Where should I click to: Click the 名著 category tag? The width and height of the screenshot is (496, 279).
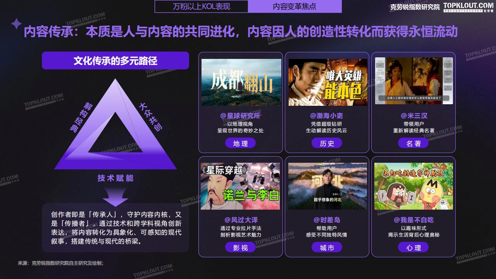pos(413,143)
